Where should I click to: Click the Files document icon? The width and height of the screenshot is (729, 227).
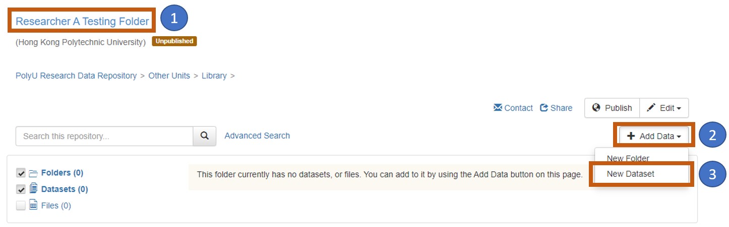pyautogui.click(x=33, y=205)
